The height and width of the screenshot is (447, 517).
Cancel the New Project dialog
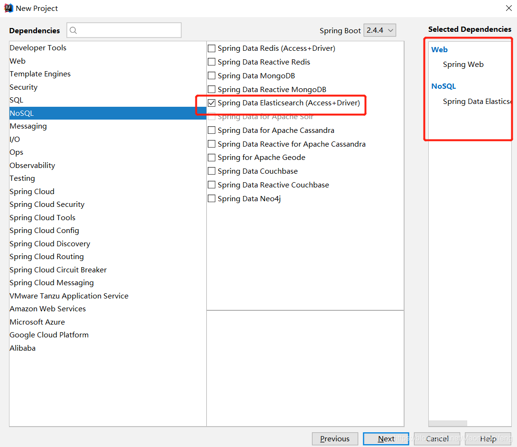point(437,439)
